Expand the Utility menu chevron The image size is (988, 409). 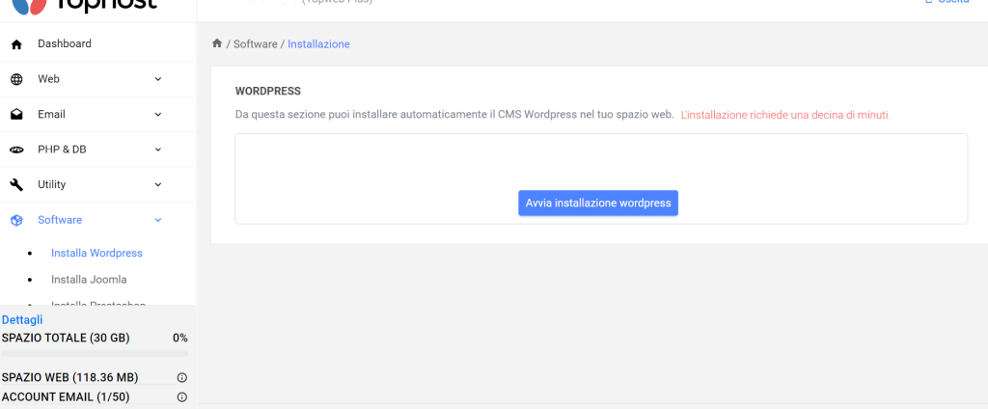click(158, 184)
